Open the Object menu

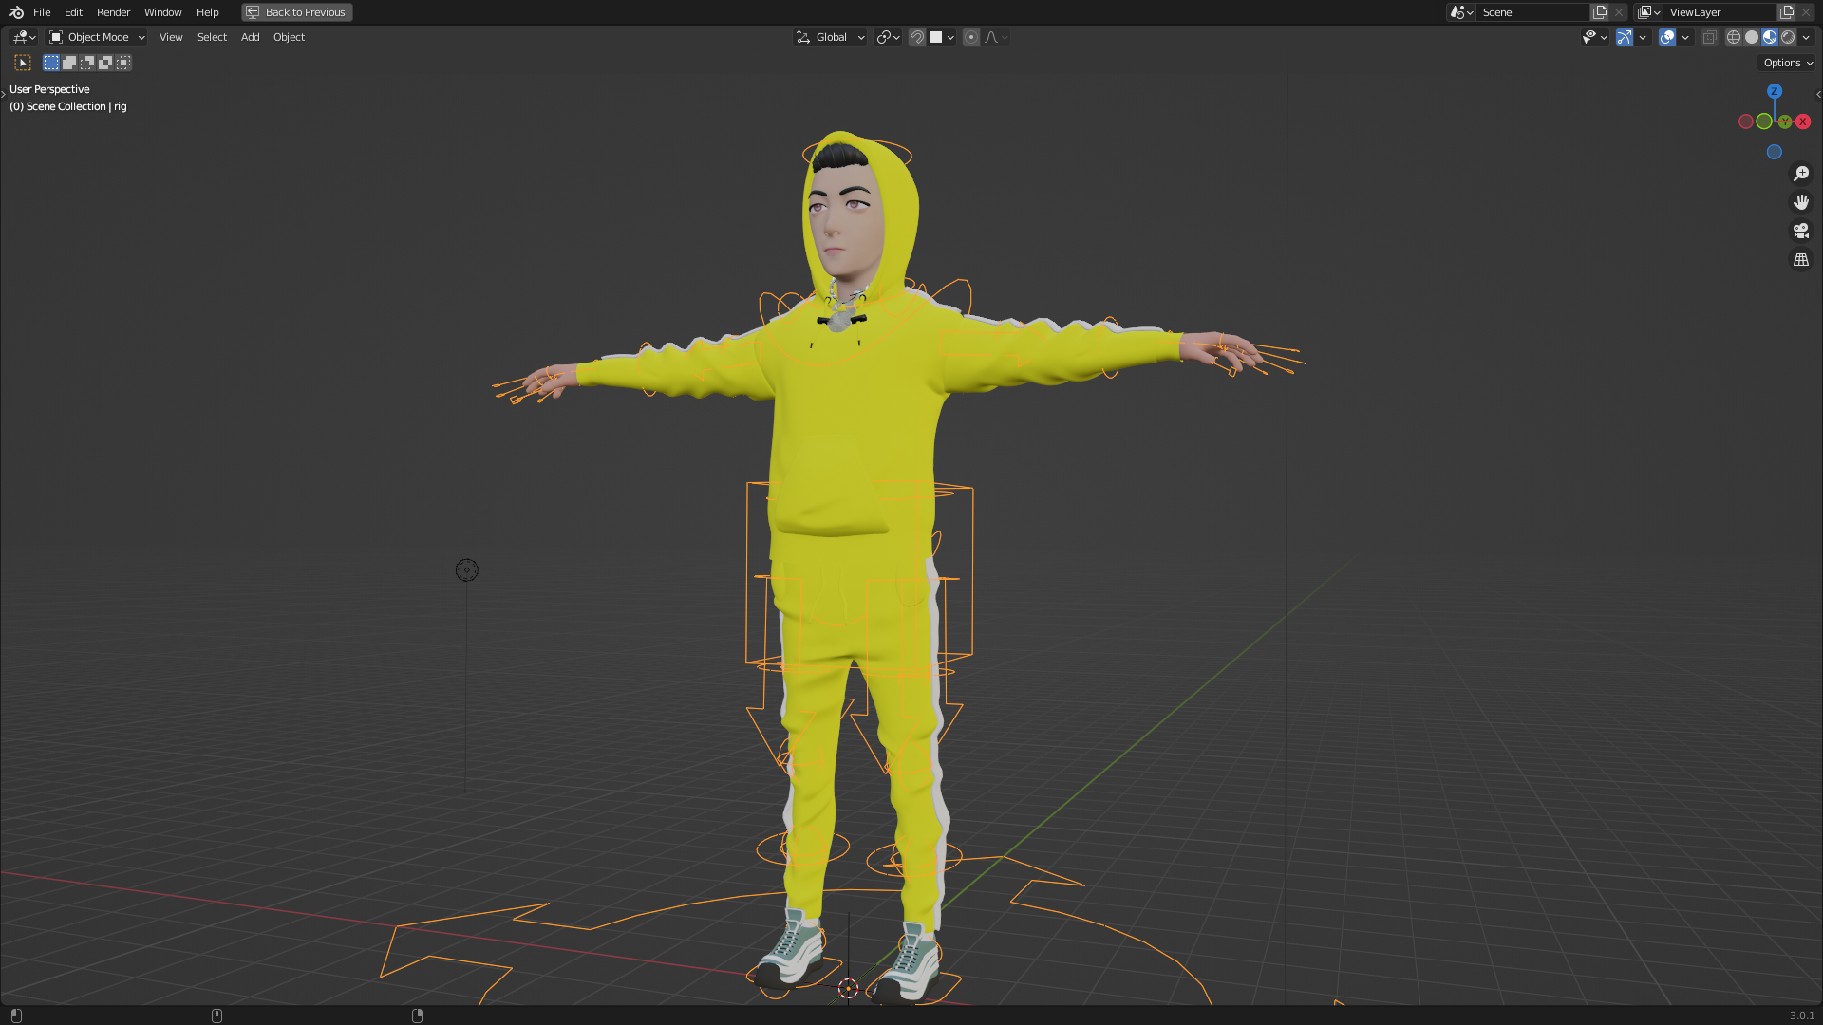tap(289, 37)
